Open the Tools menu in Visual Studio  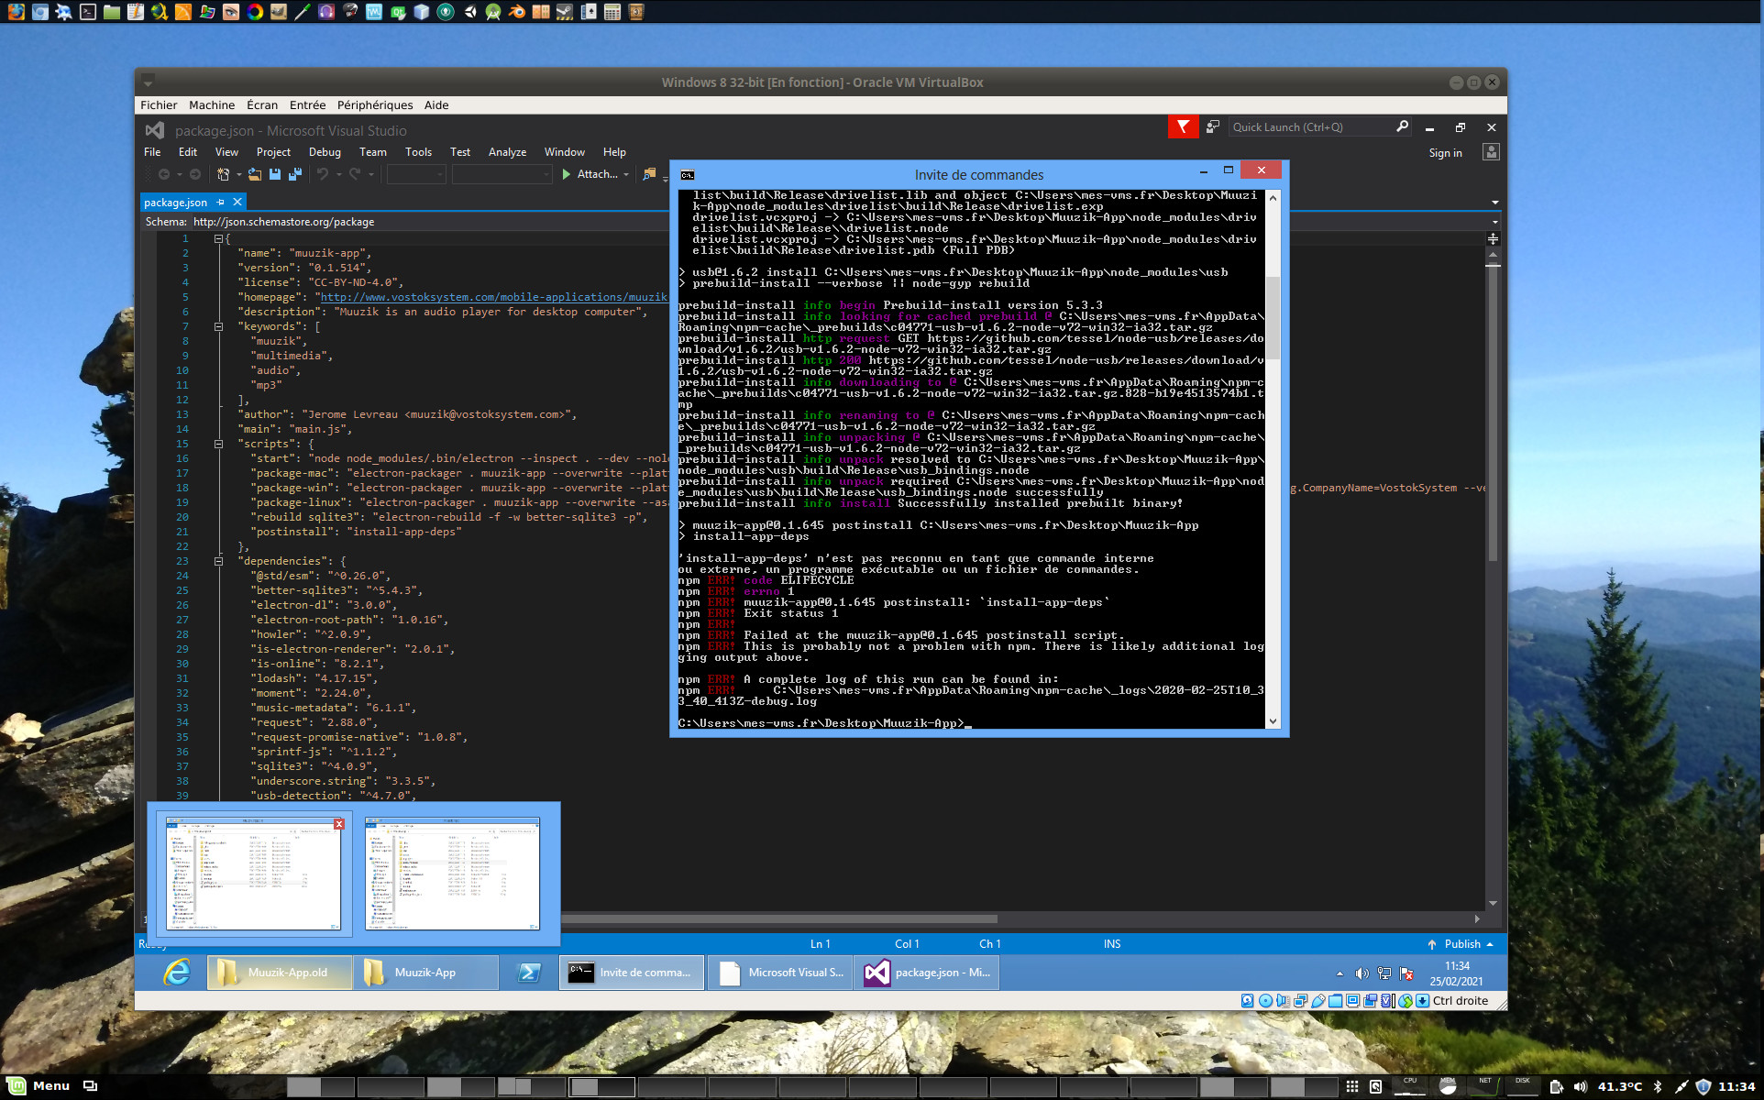pyautogui.click(x=418, y=152)
